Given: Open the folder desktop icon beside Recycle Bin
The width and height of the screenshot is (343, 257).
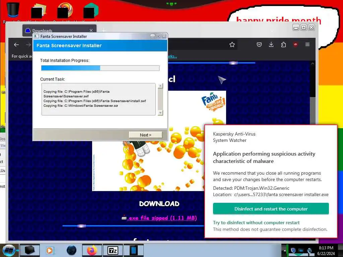Looking at the screenshot, I should pos(38,11).
